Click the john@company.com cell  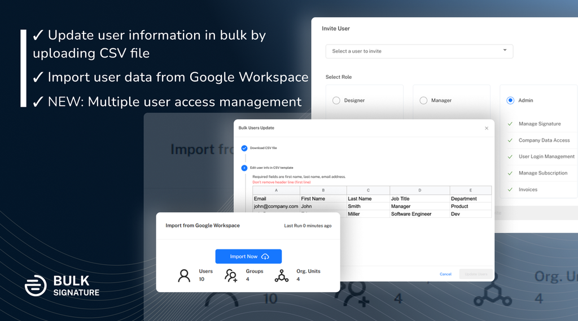pyautogui.click(x=276, y=206)
